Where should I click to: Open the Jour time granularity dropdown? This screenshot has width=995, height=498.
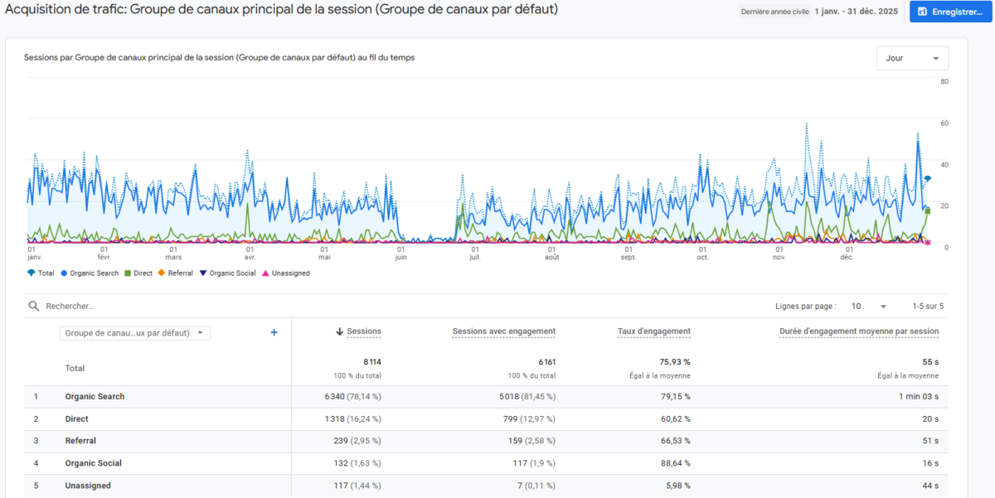click(x=912, y=58)
